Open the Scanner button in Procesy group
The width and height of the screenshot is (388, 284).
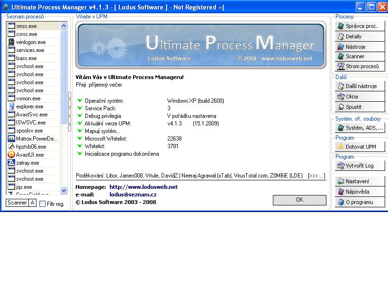[x=360, y=56]
